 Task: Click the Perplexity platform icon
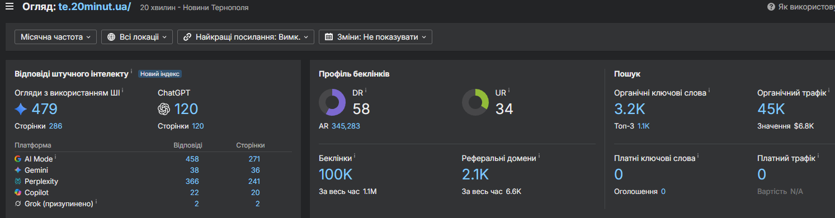pos(18,181)
